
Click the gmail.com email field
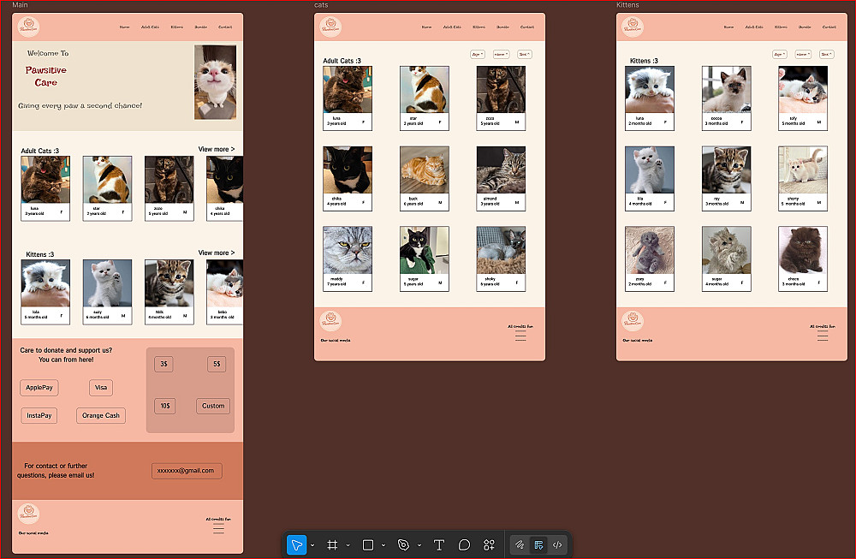pyautogui.click(x=187, y=471)
